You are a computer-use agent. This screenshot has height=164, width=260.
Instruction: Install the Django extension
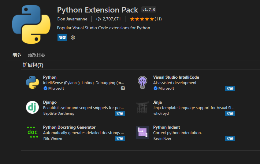(120, 113)
